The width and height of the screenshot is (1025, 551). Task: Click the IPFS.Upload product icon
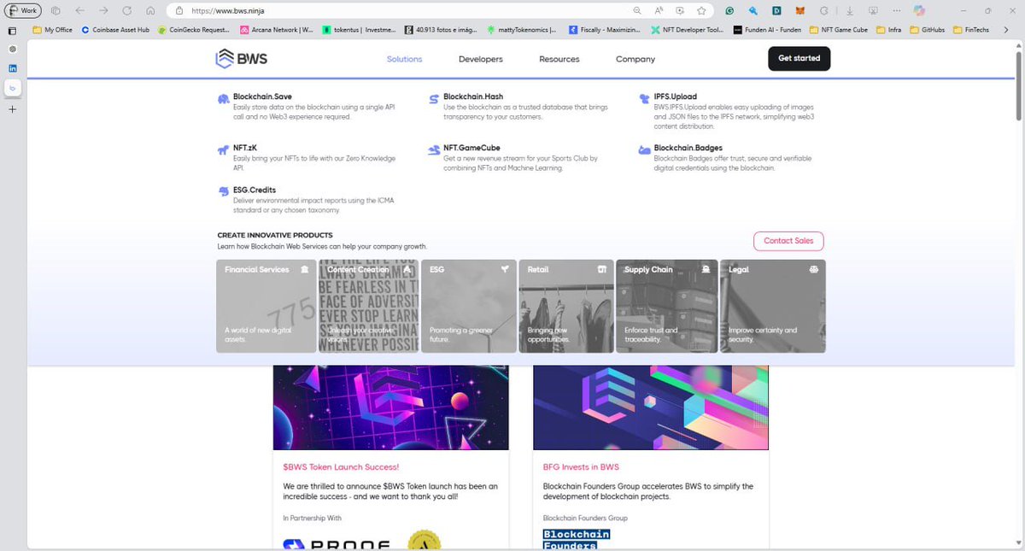(x=645, y=99)
